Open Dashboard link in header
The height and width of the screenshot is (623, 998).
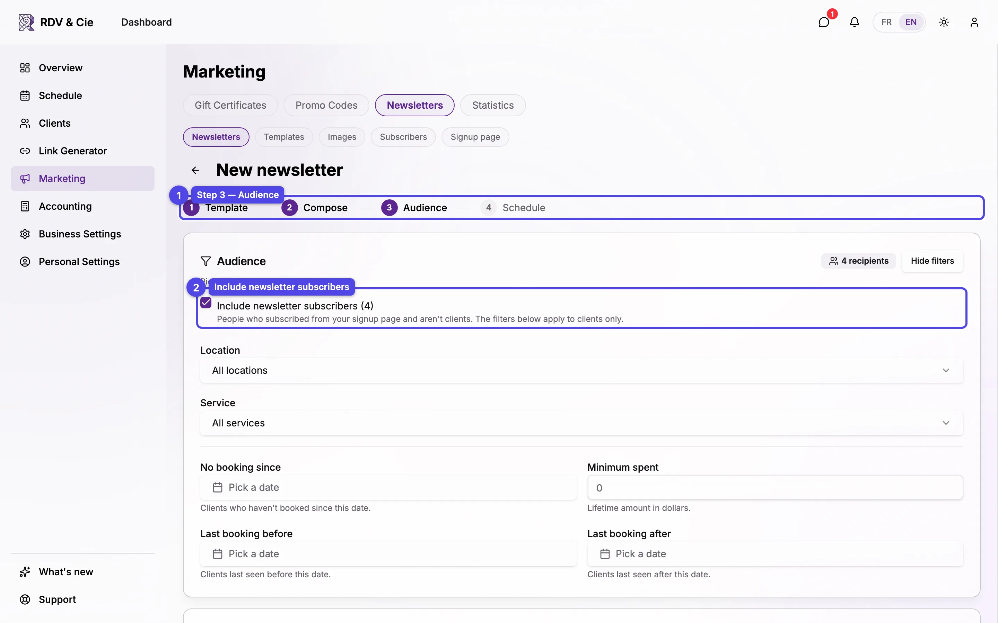(x=146, y=22)
